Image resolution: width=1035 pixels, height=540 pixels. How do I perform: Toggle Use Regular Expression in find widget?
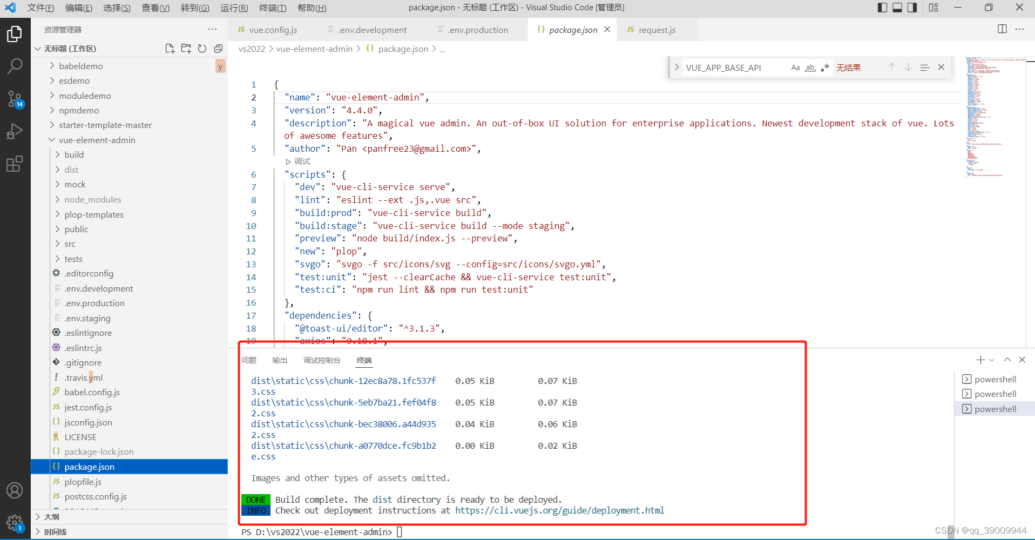[825, 67]
